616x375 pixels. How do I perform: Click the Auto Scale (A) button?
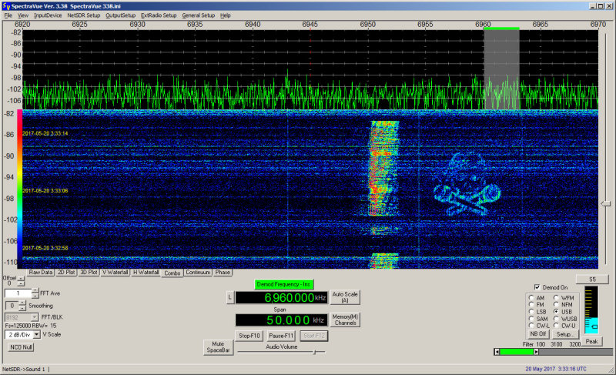tap(345, 297)
